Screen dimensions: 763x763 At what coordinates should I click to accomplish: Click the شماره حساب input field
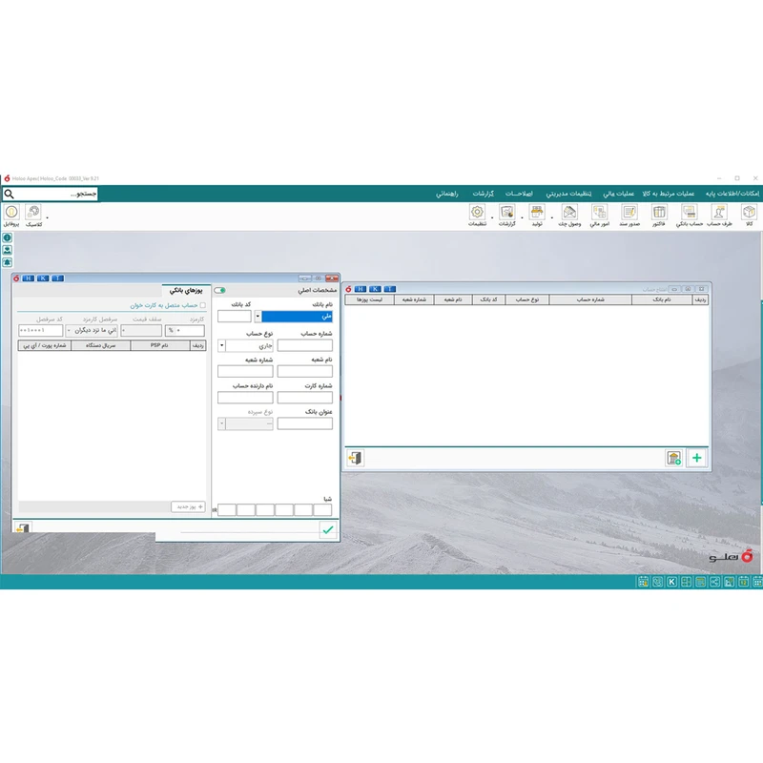tap(304, 346)
